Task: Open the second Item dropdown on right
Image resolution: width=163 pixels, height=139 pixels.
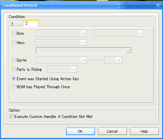Action: 118,33
